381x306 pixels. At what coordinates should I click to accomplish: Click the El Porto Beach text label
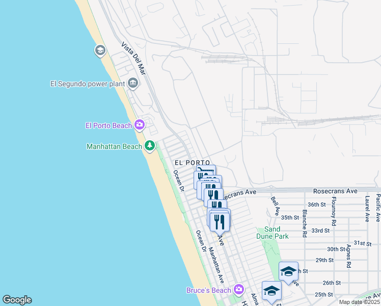click(108, 125)
